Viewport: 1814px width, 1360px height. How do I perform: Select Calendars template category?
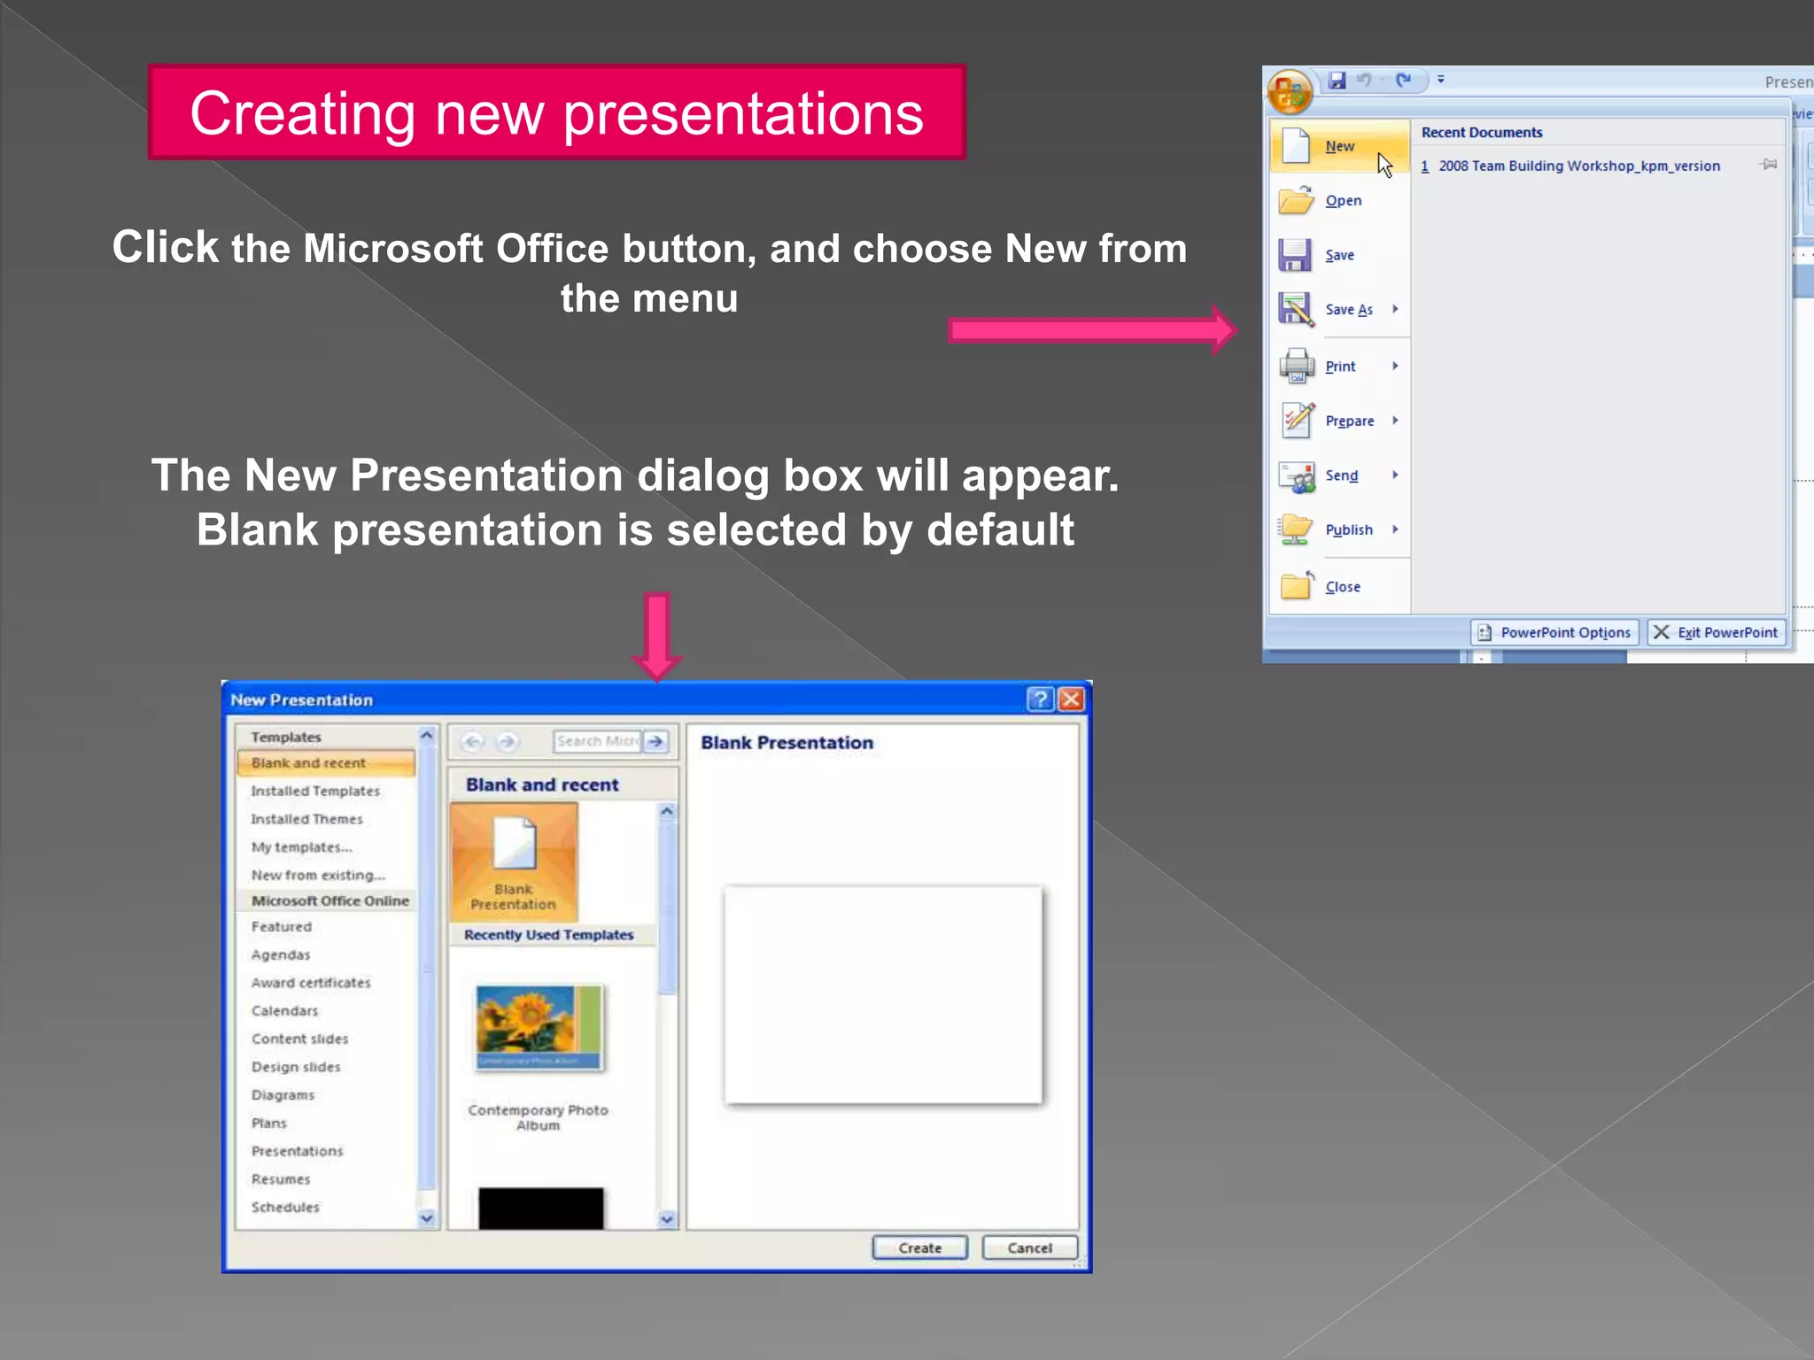pyautogui.click(x=284, y=1010)
